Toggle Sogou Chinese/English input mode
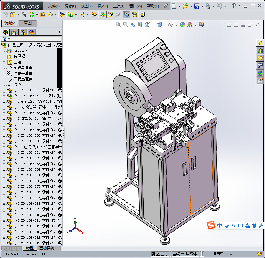 (x=220, y=226)
